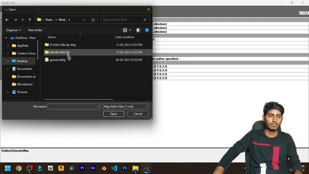Viewport: 309px width, 174px height.
Task: Create a New folder
Action: click(x=35, y=30)
